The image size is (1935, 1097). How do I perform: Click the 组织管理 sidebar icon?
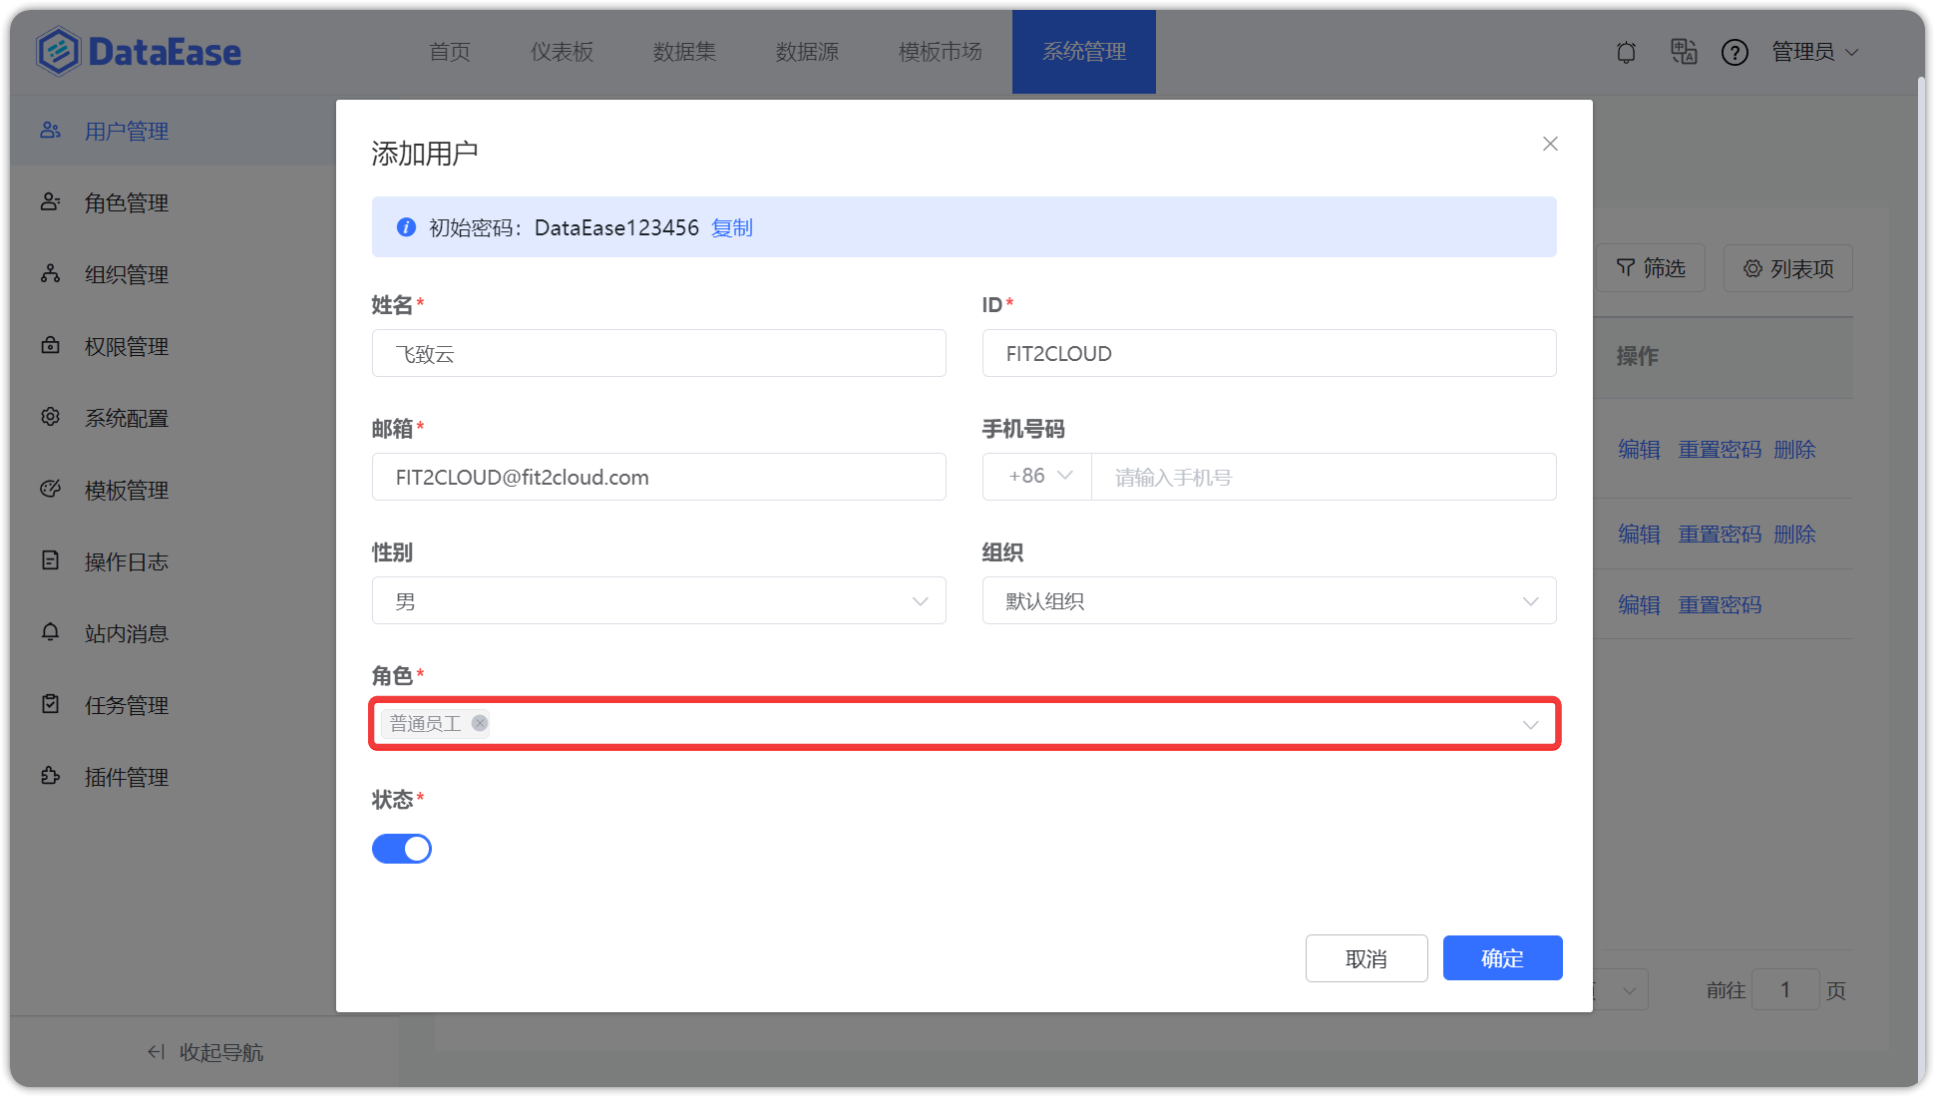[x=50, y=274]
